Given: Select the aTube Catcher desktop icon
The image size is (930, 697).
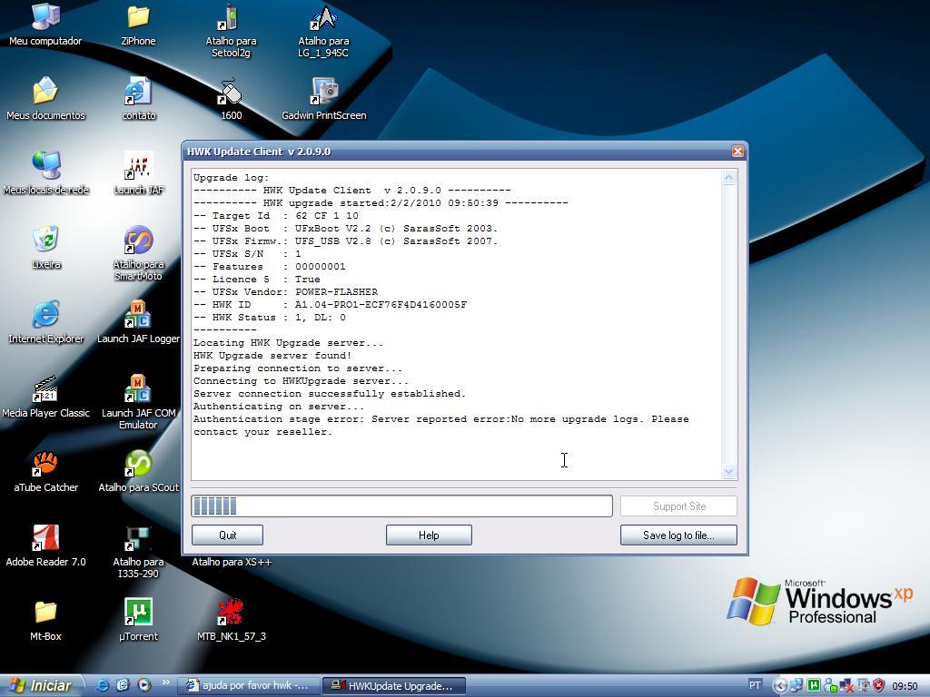Looking at the screenshot, I should tap(45, 472).
